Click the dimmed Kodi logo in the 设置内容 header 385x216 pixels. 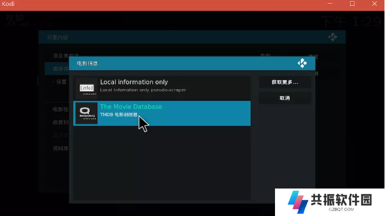tap(333, 37)
